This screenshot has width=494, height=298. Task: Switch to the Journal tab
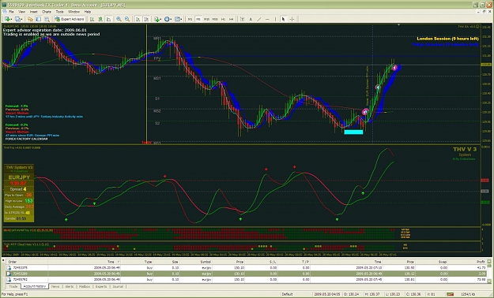click(118, 286)
